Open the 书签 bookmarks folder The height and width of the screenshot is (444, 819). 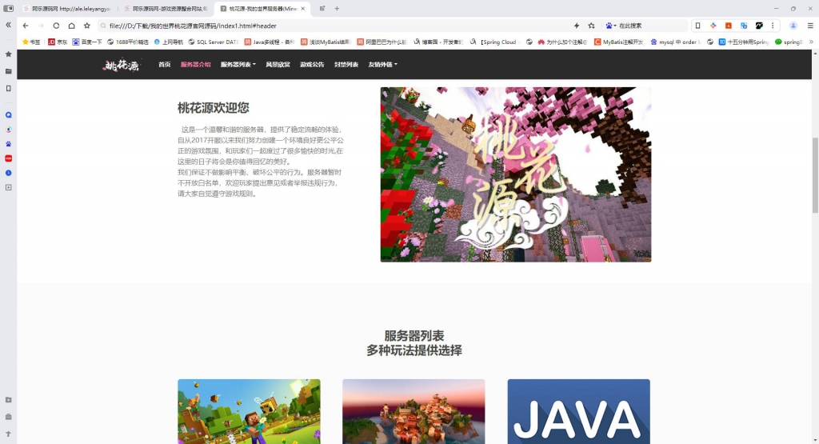click(31, 42)
